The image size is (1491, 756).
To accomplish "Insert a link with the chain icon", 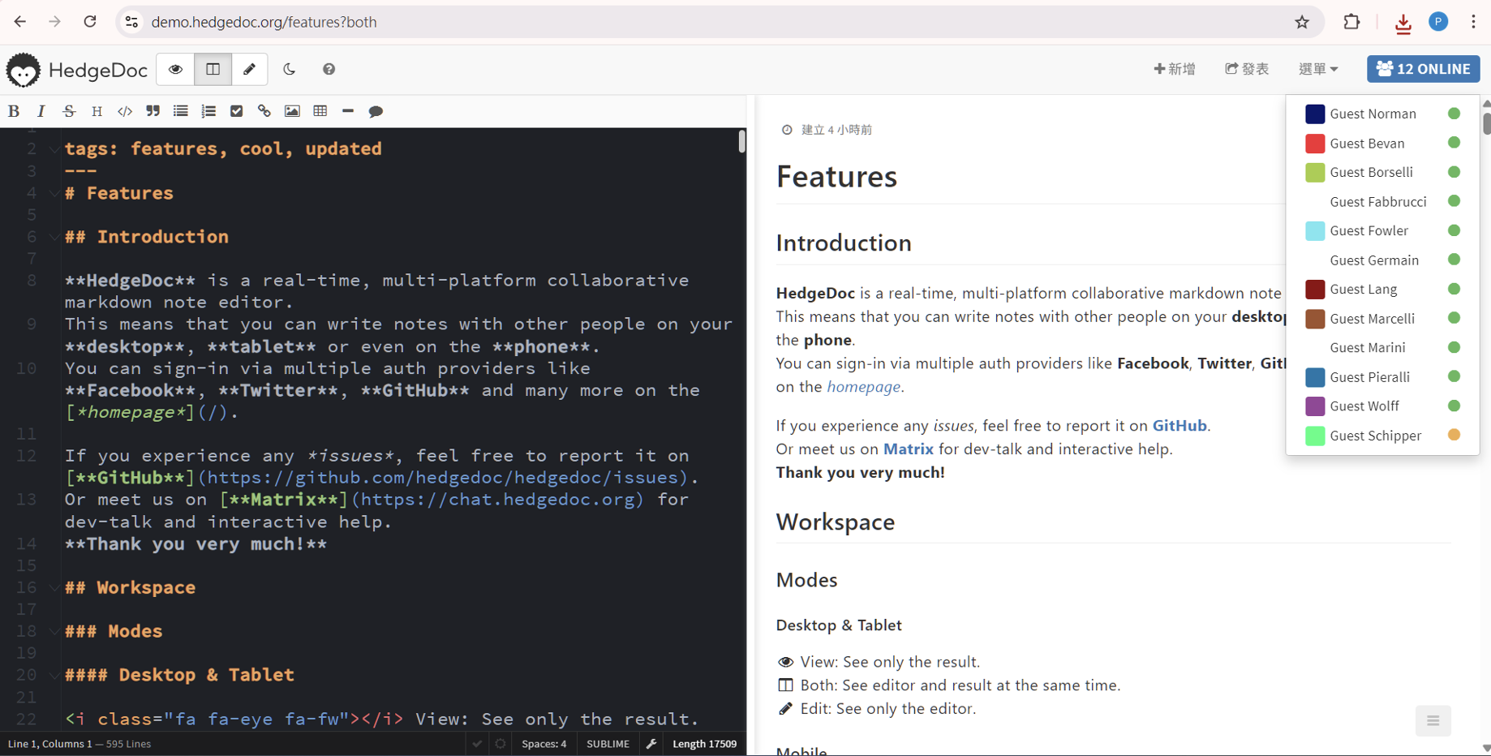I will (264, 111).
